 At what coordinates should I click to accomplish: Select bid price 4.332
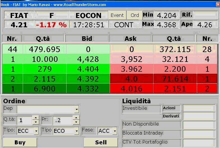[88, 89]
